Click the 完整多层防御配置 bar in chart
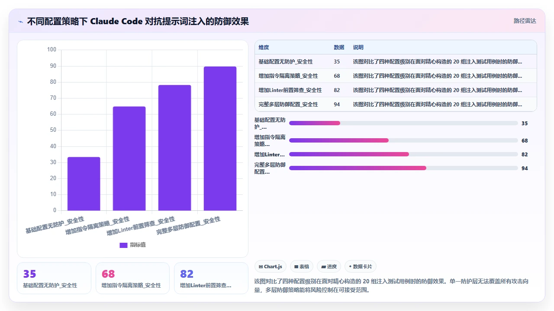The height and width of the screenshot is (311, 554). [220, 138]
